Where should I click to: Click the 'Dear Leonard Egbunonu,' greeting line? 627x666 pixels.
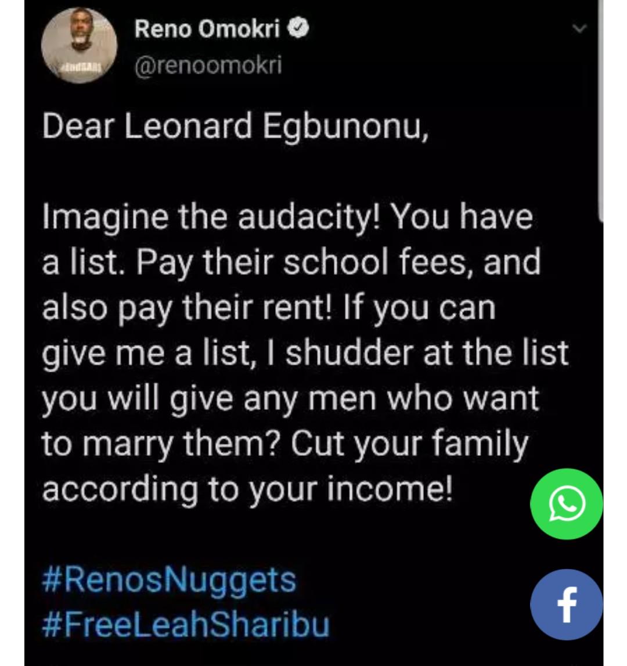click(x=235, y=126)
